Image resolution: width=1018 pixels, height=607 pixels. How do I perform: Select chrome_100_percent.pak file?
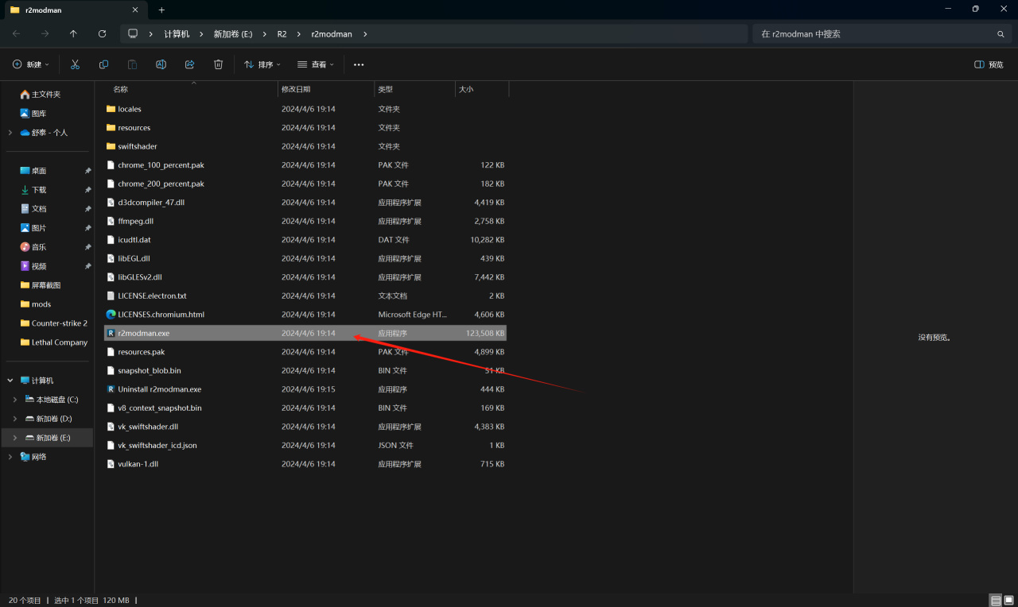coord(305,165)
